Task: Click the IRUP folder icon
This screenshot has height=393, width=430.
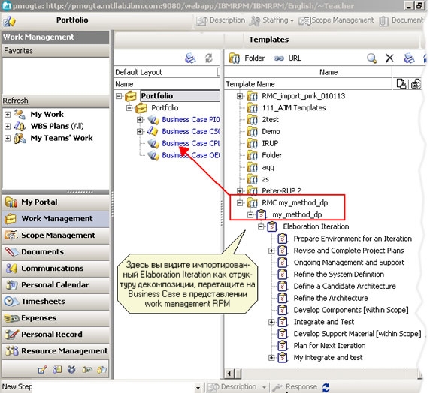Action: coord(252,143)
